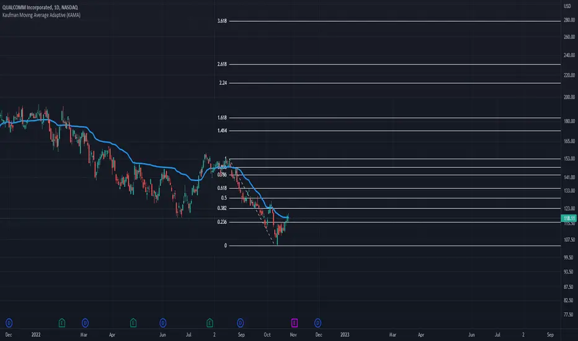Open the dividend marker above Dec 2021

tap(9, 323)
